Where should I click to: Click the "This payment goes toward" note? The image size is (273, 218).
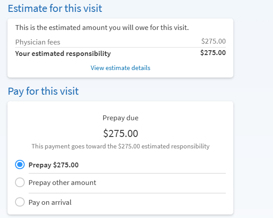120,146
